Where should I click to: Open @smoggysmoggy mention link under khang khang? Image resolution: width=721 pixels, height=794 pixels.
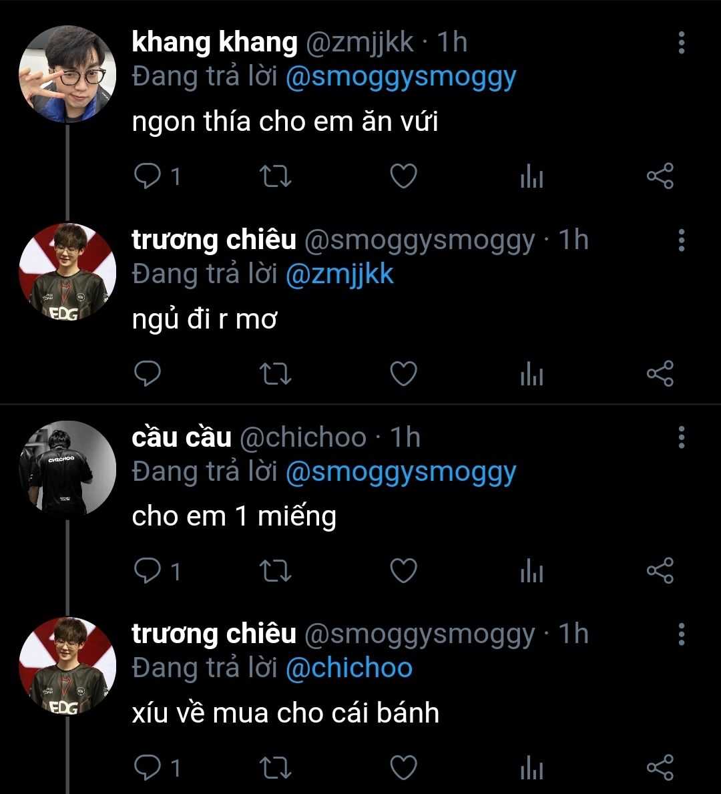401,77
